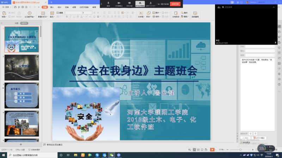Open the font name combo box
This screenshot has width=282, height=158.
click(73, 13)
